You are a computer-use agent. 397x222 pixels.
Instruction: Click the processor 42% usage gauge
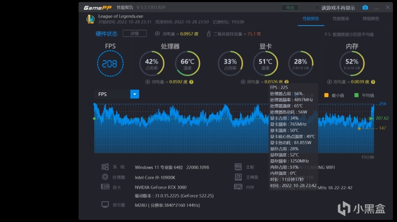[x=152, y=63]
